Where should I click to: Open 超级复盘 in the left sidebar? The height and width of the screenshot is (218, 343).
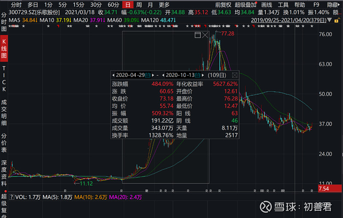point(4,205)
